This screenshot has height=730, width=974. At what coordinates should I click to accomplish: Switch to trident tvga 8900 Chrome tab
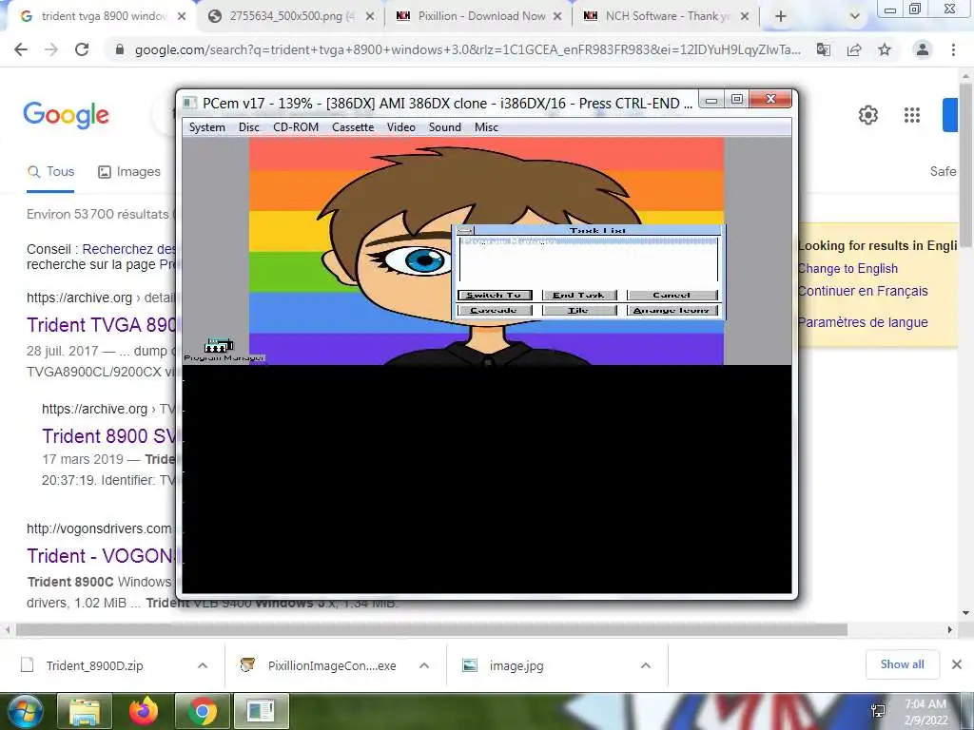103,16
